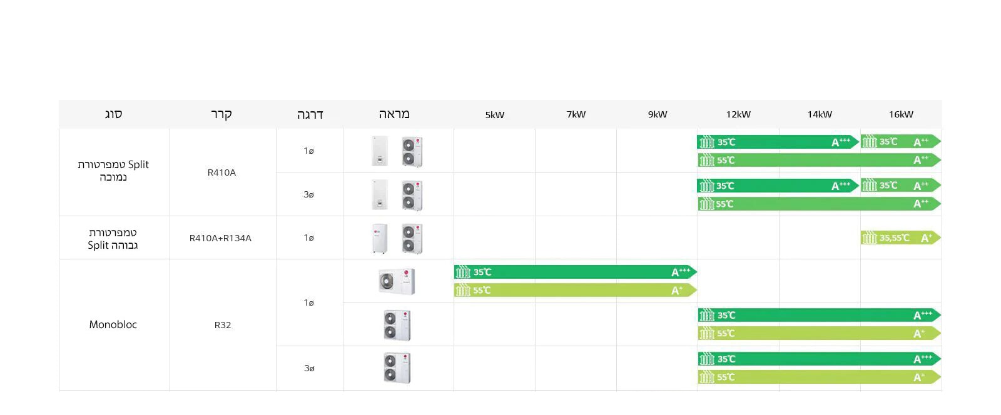
Task: Click the קרר column header
Action: click(221, 114)
